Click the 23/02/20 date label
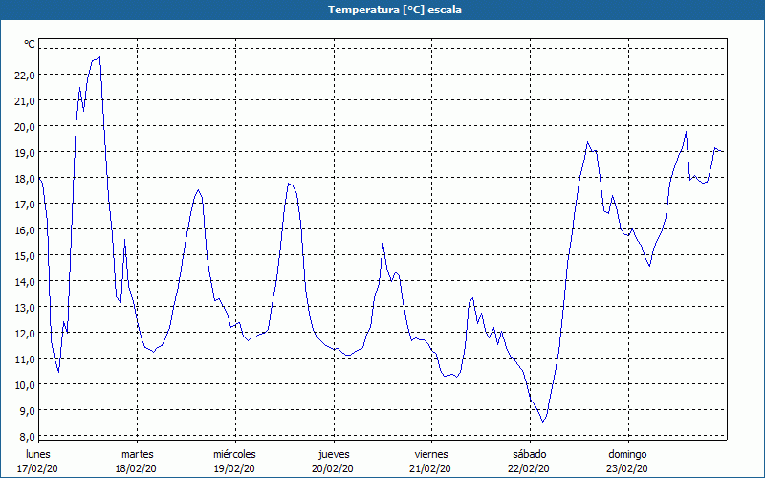The width and height of the screenshot is (765, 478). [627, 468]
